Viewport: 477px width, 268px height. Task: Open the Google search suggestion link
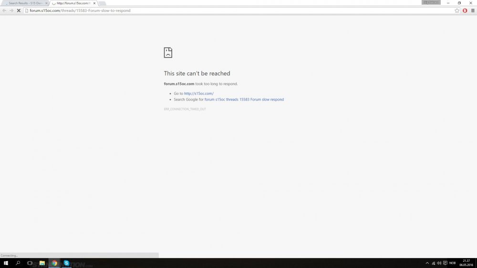pyautogui.click(x=244, y=99)
